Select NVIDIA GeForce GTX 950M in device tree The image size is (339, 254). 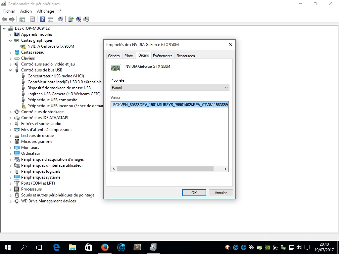(51, 46)
